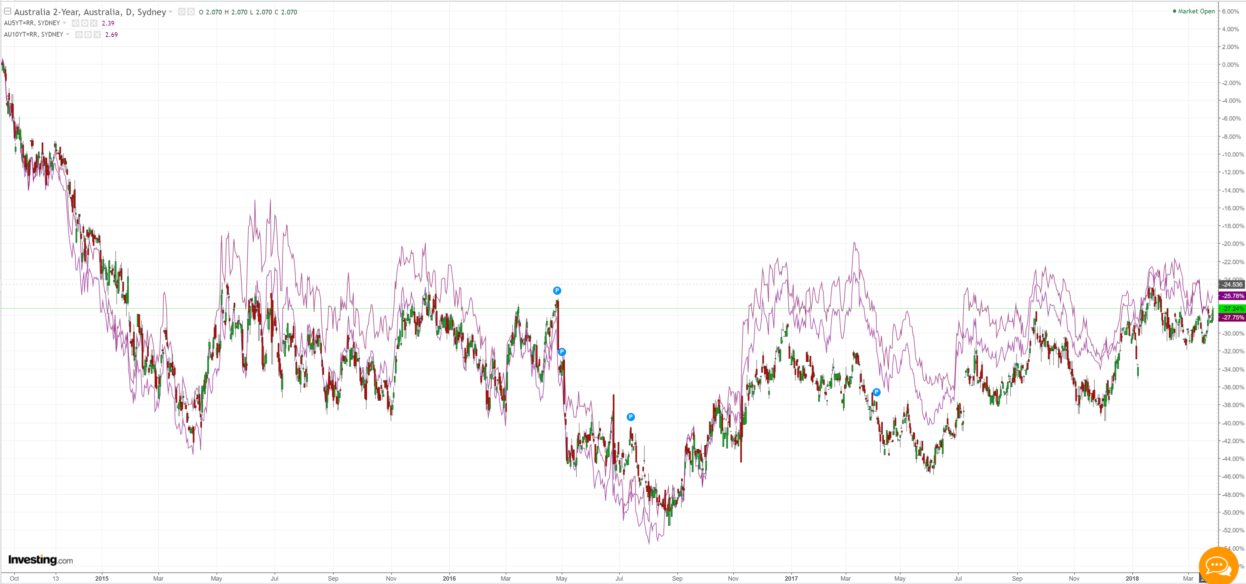
Task: Open AU10YT=RR format settings gear
Action: [88, 34]
